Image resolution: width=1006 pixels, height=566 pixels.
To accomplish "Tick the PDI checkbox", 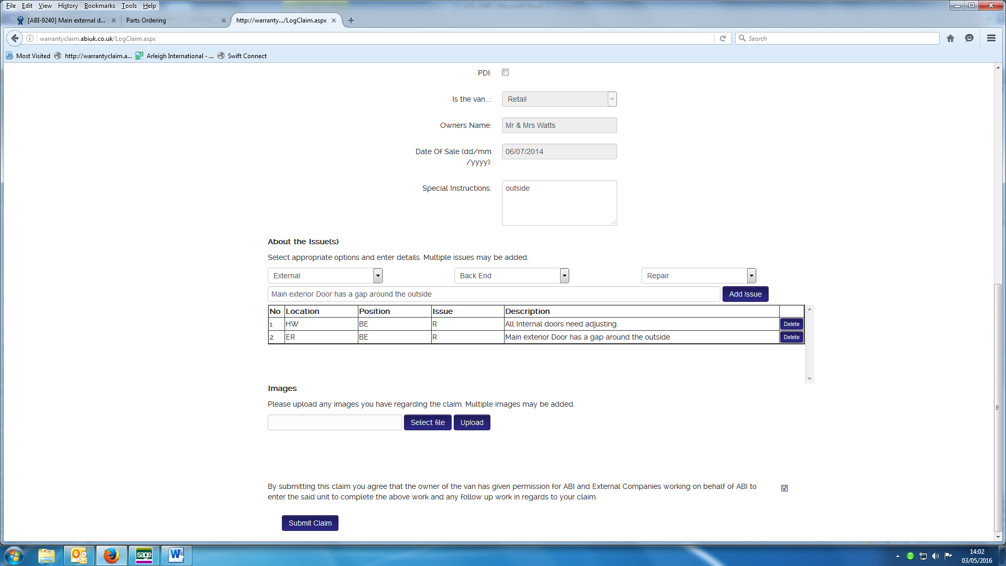I will tap(505, 72).
